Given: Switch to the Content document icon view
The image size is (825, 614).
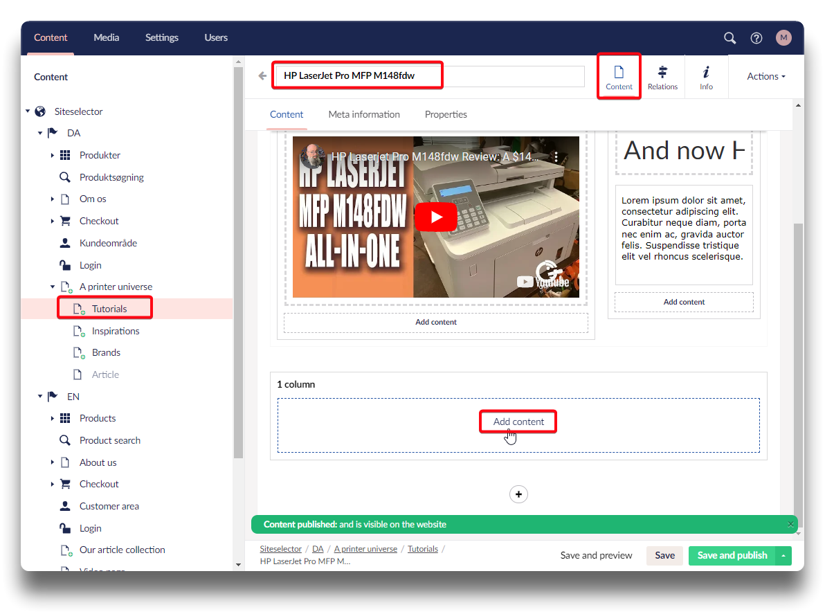Looking at the screenshot, I should tap(619, 77).
